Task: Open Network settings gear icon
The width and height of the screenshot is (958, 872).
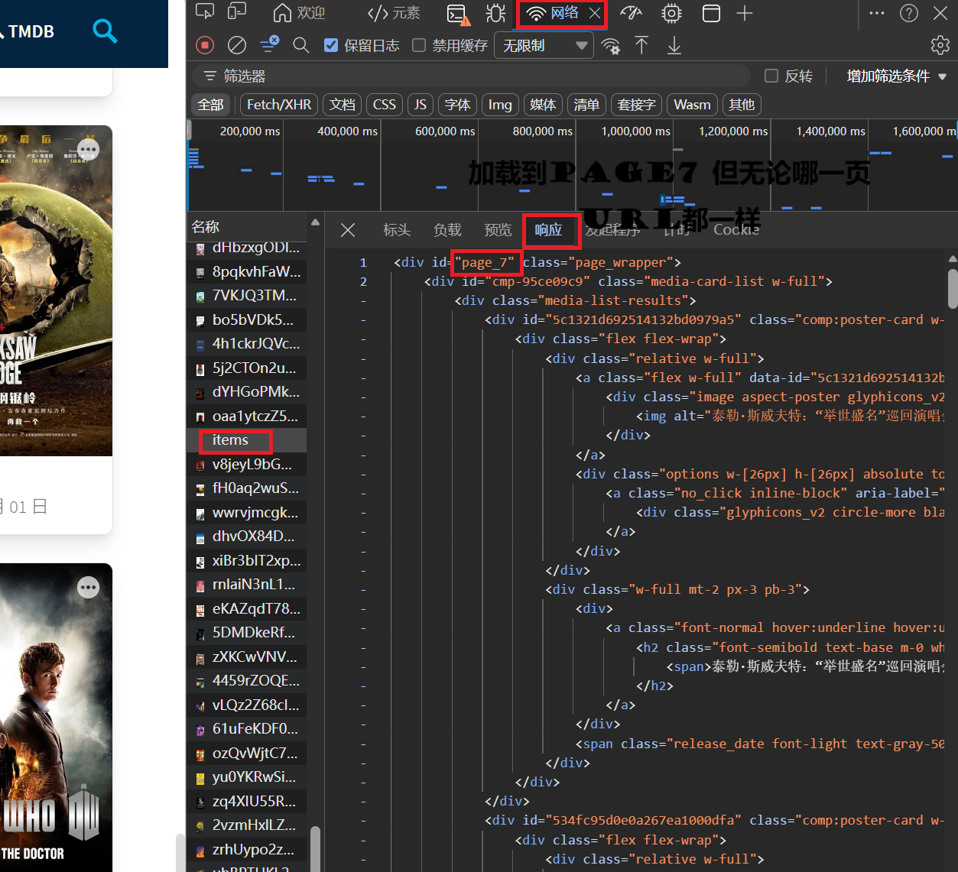Action: (940, 45)
